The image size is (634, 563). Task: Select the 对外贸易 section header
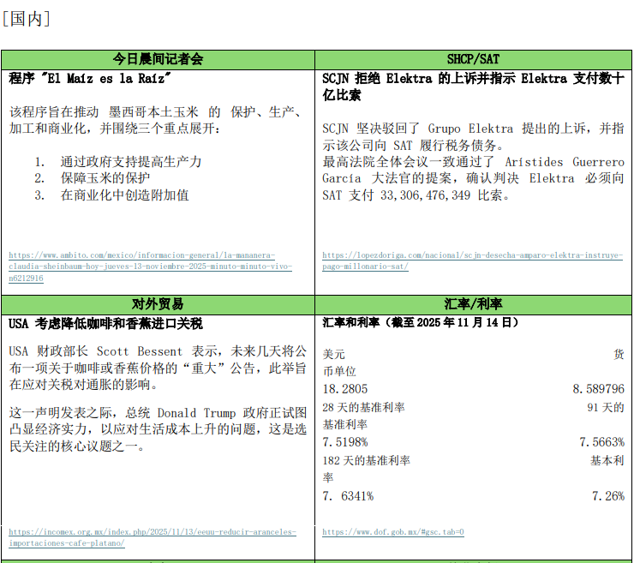158,304
